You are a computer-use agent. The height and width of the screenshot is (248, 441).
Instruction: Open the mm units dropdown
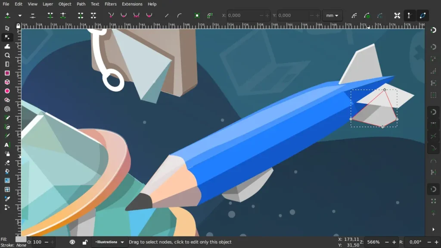point(332,15)
